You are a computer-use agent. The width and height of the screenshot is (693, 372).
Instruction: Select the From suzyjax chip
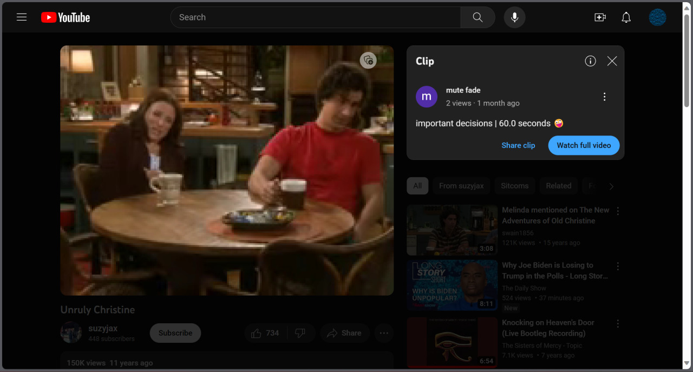pyautogui.click(x=461, y=186)
